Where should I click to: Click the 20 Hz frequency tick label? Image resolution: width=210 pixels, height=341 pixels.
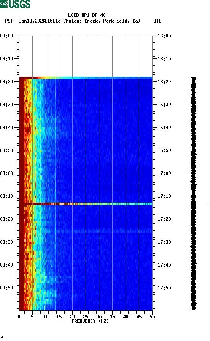click(72, 317)
